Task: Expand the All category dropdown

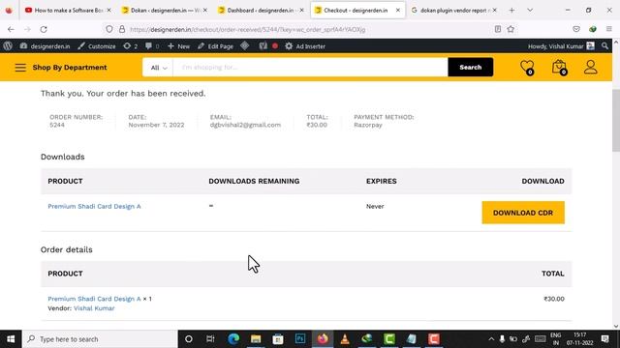Action: (x=158, y=68)
